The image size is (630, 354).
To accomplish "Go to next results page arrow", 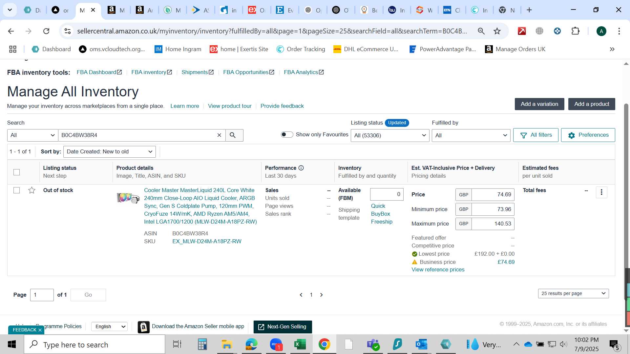I will [x=322, y=295].
